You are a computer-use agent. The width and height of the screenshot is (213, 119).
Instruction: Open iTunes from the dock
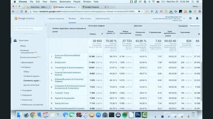[x=85, y=115]
